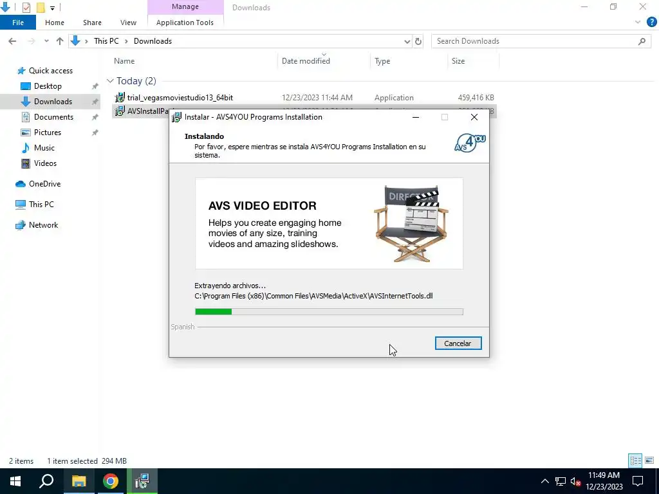Viewport: 659px width, 494px height.
Task: Expand the address bar history dropdown
Action: coord(407,41)
